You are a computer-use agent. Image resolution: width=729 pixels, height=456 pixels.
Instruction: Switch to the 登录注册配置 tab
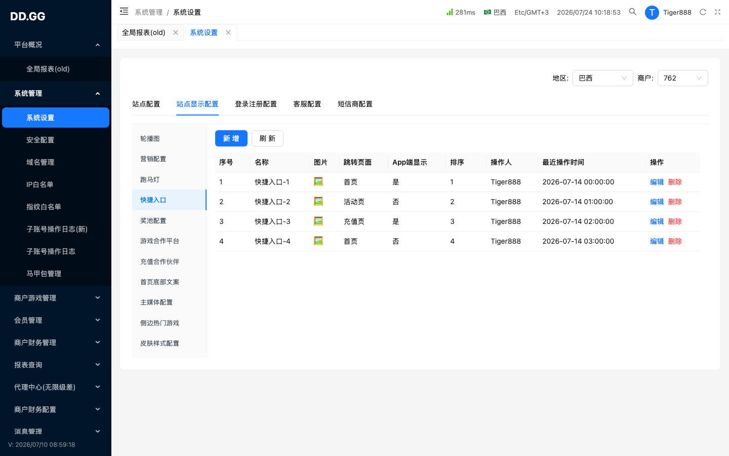(256, 104)
